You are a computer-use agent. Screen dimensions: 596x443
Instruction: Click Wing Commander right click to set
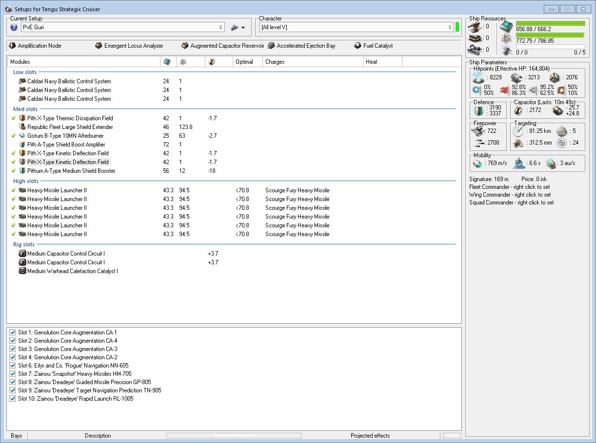tap(510, 195)
